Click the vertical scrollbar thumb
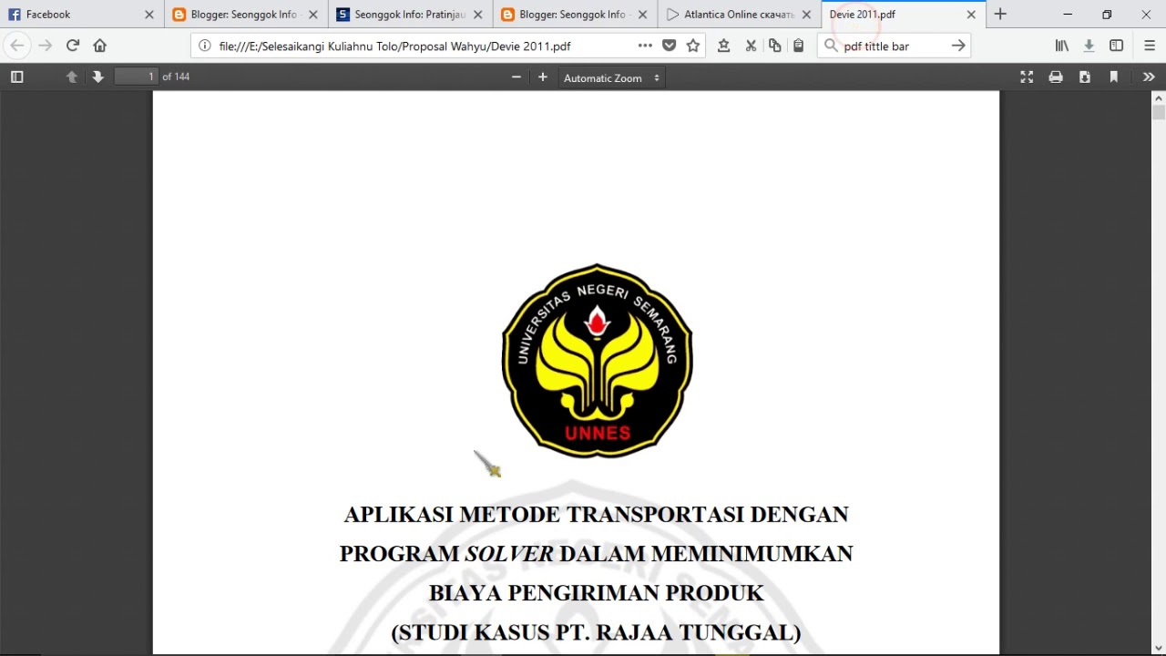 (1159, 113)
